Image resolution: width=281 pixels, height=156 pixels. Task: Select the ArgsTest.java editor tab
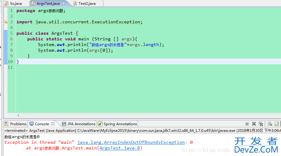[x=48, y=3]
